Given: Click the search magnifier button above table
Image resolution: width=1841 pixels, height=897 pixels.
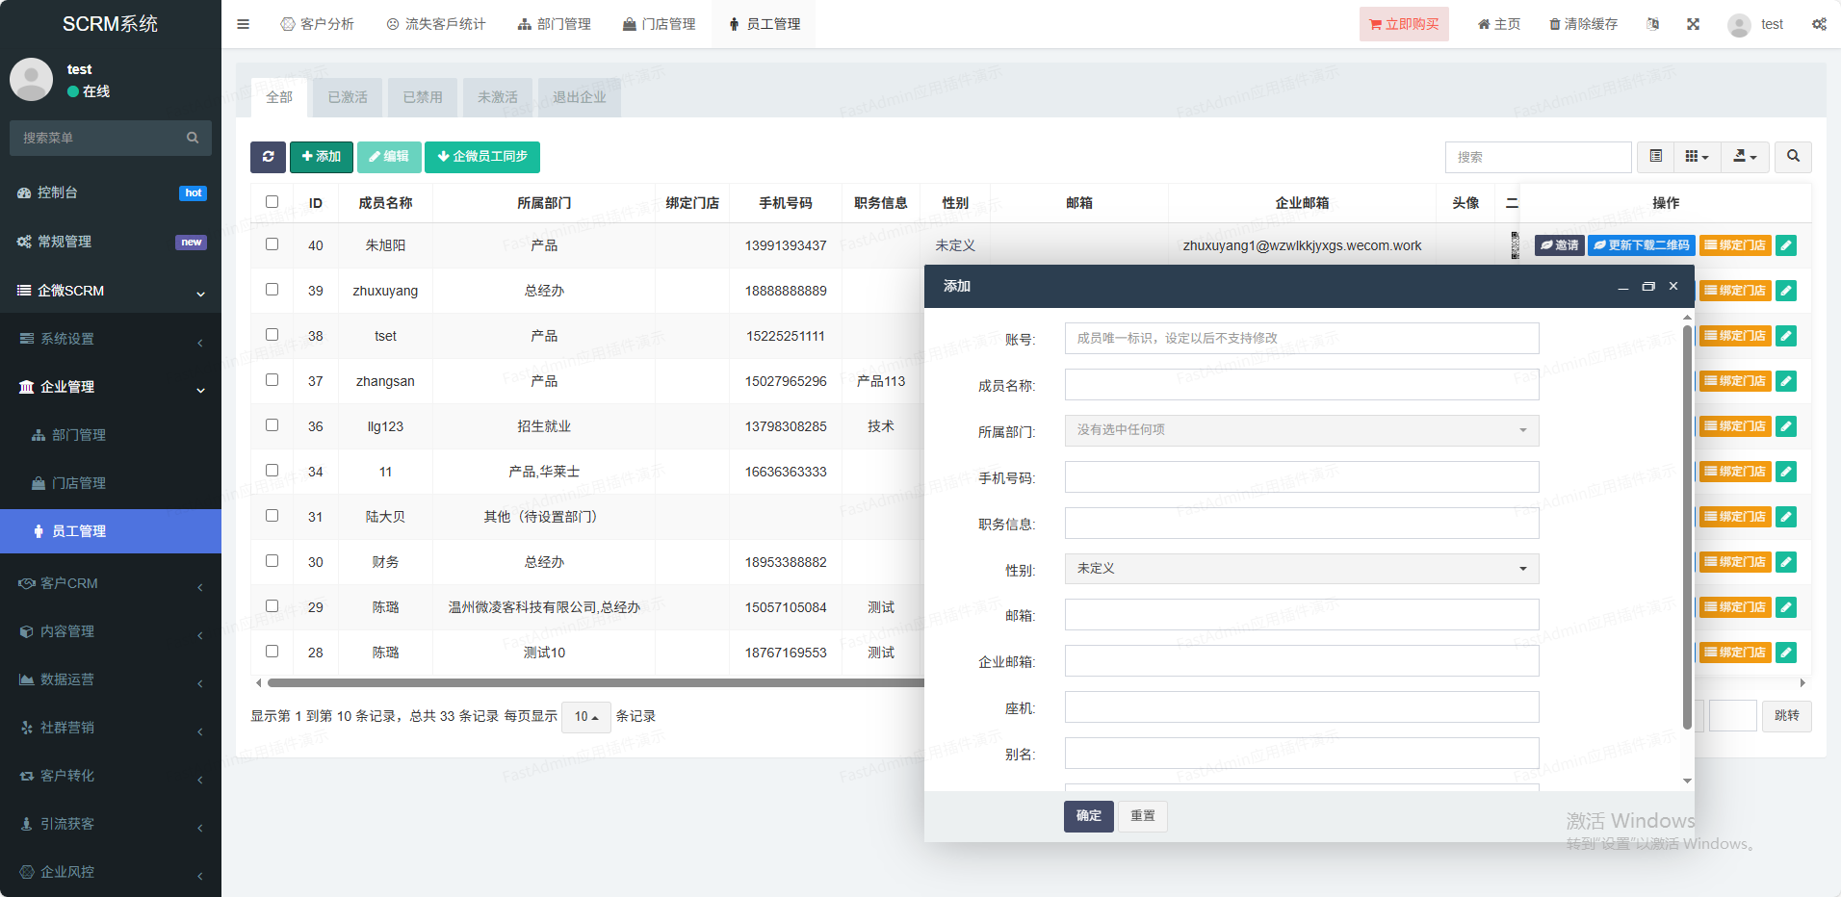Looking at the screenshot, I should click(1793, 157).
